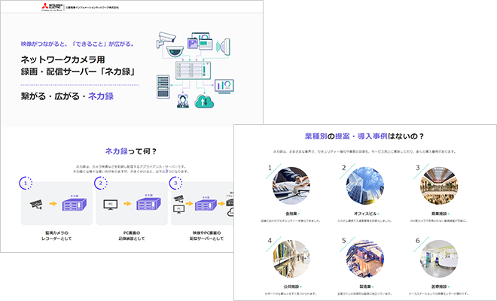The image size is (497, 301).
Task: Click the description under オフィスビル
Action: click(364, 220)
